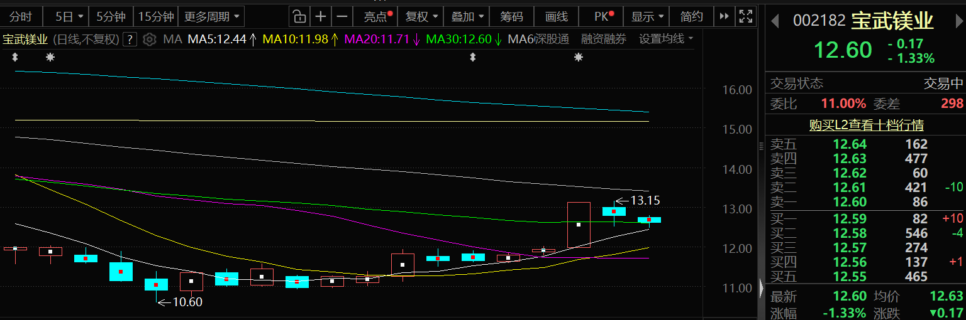Click the large red candlestick below 13.15
This screenshot has height=320, width=966.
click(x=579, y=225)
